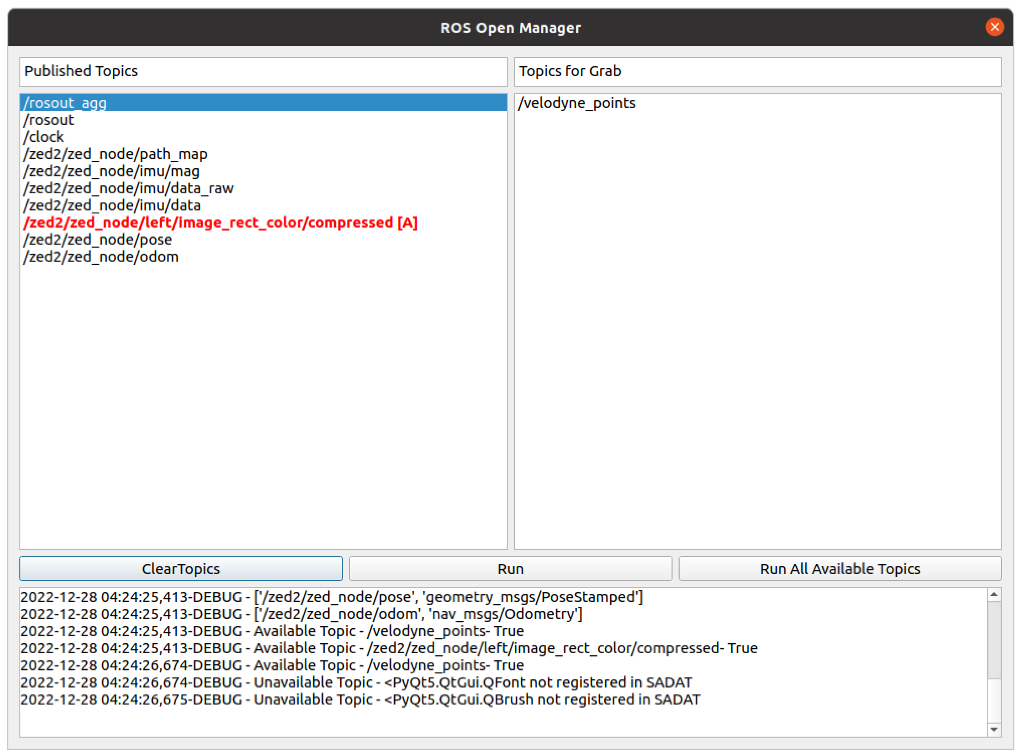This screenshot has height=756, width=1022.
Task: Click the log panel scrollbar handle
Action: (994, 641)
